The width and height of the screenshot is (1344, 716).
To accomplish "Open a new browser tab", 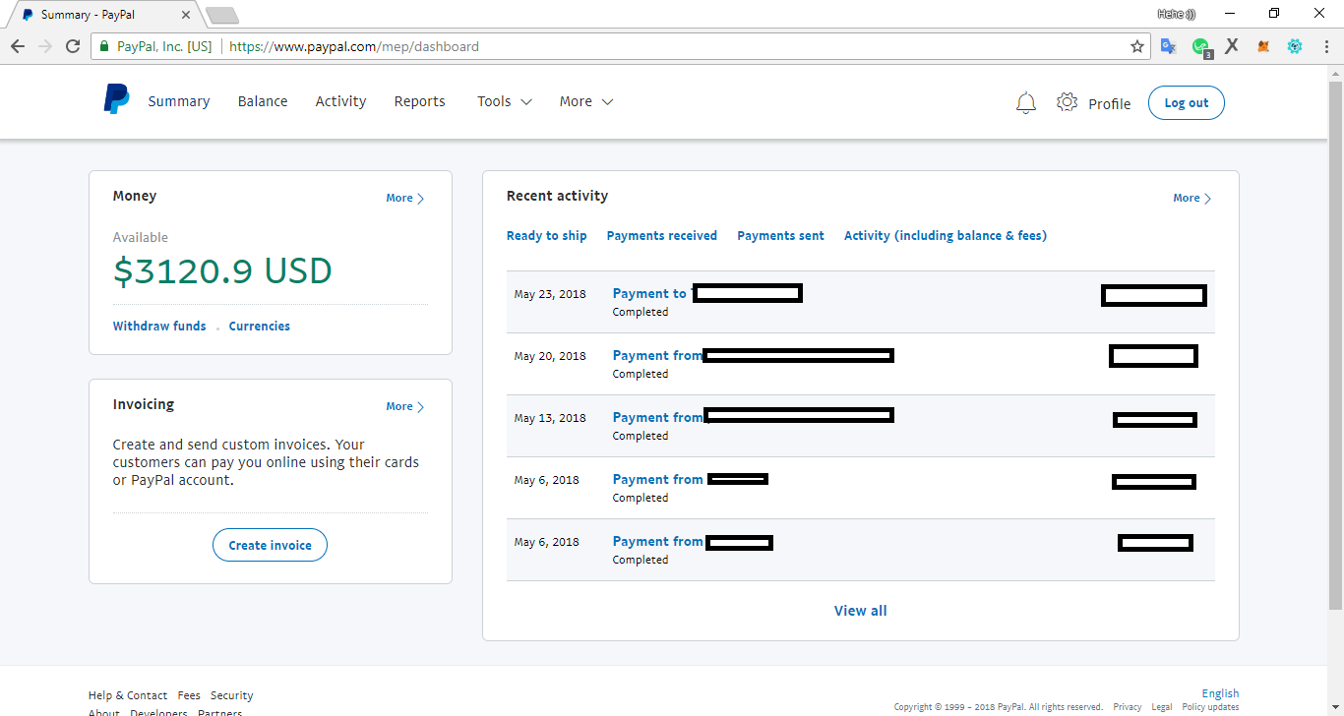I will [x=222, y=15].
